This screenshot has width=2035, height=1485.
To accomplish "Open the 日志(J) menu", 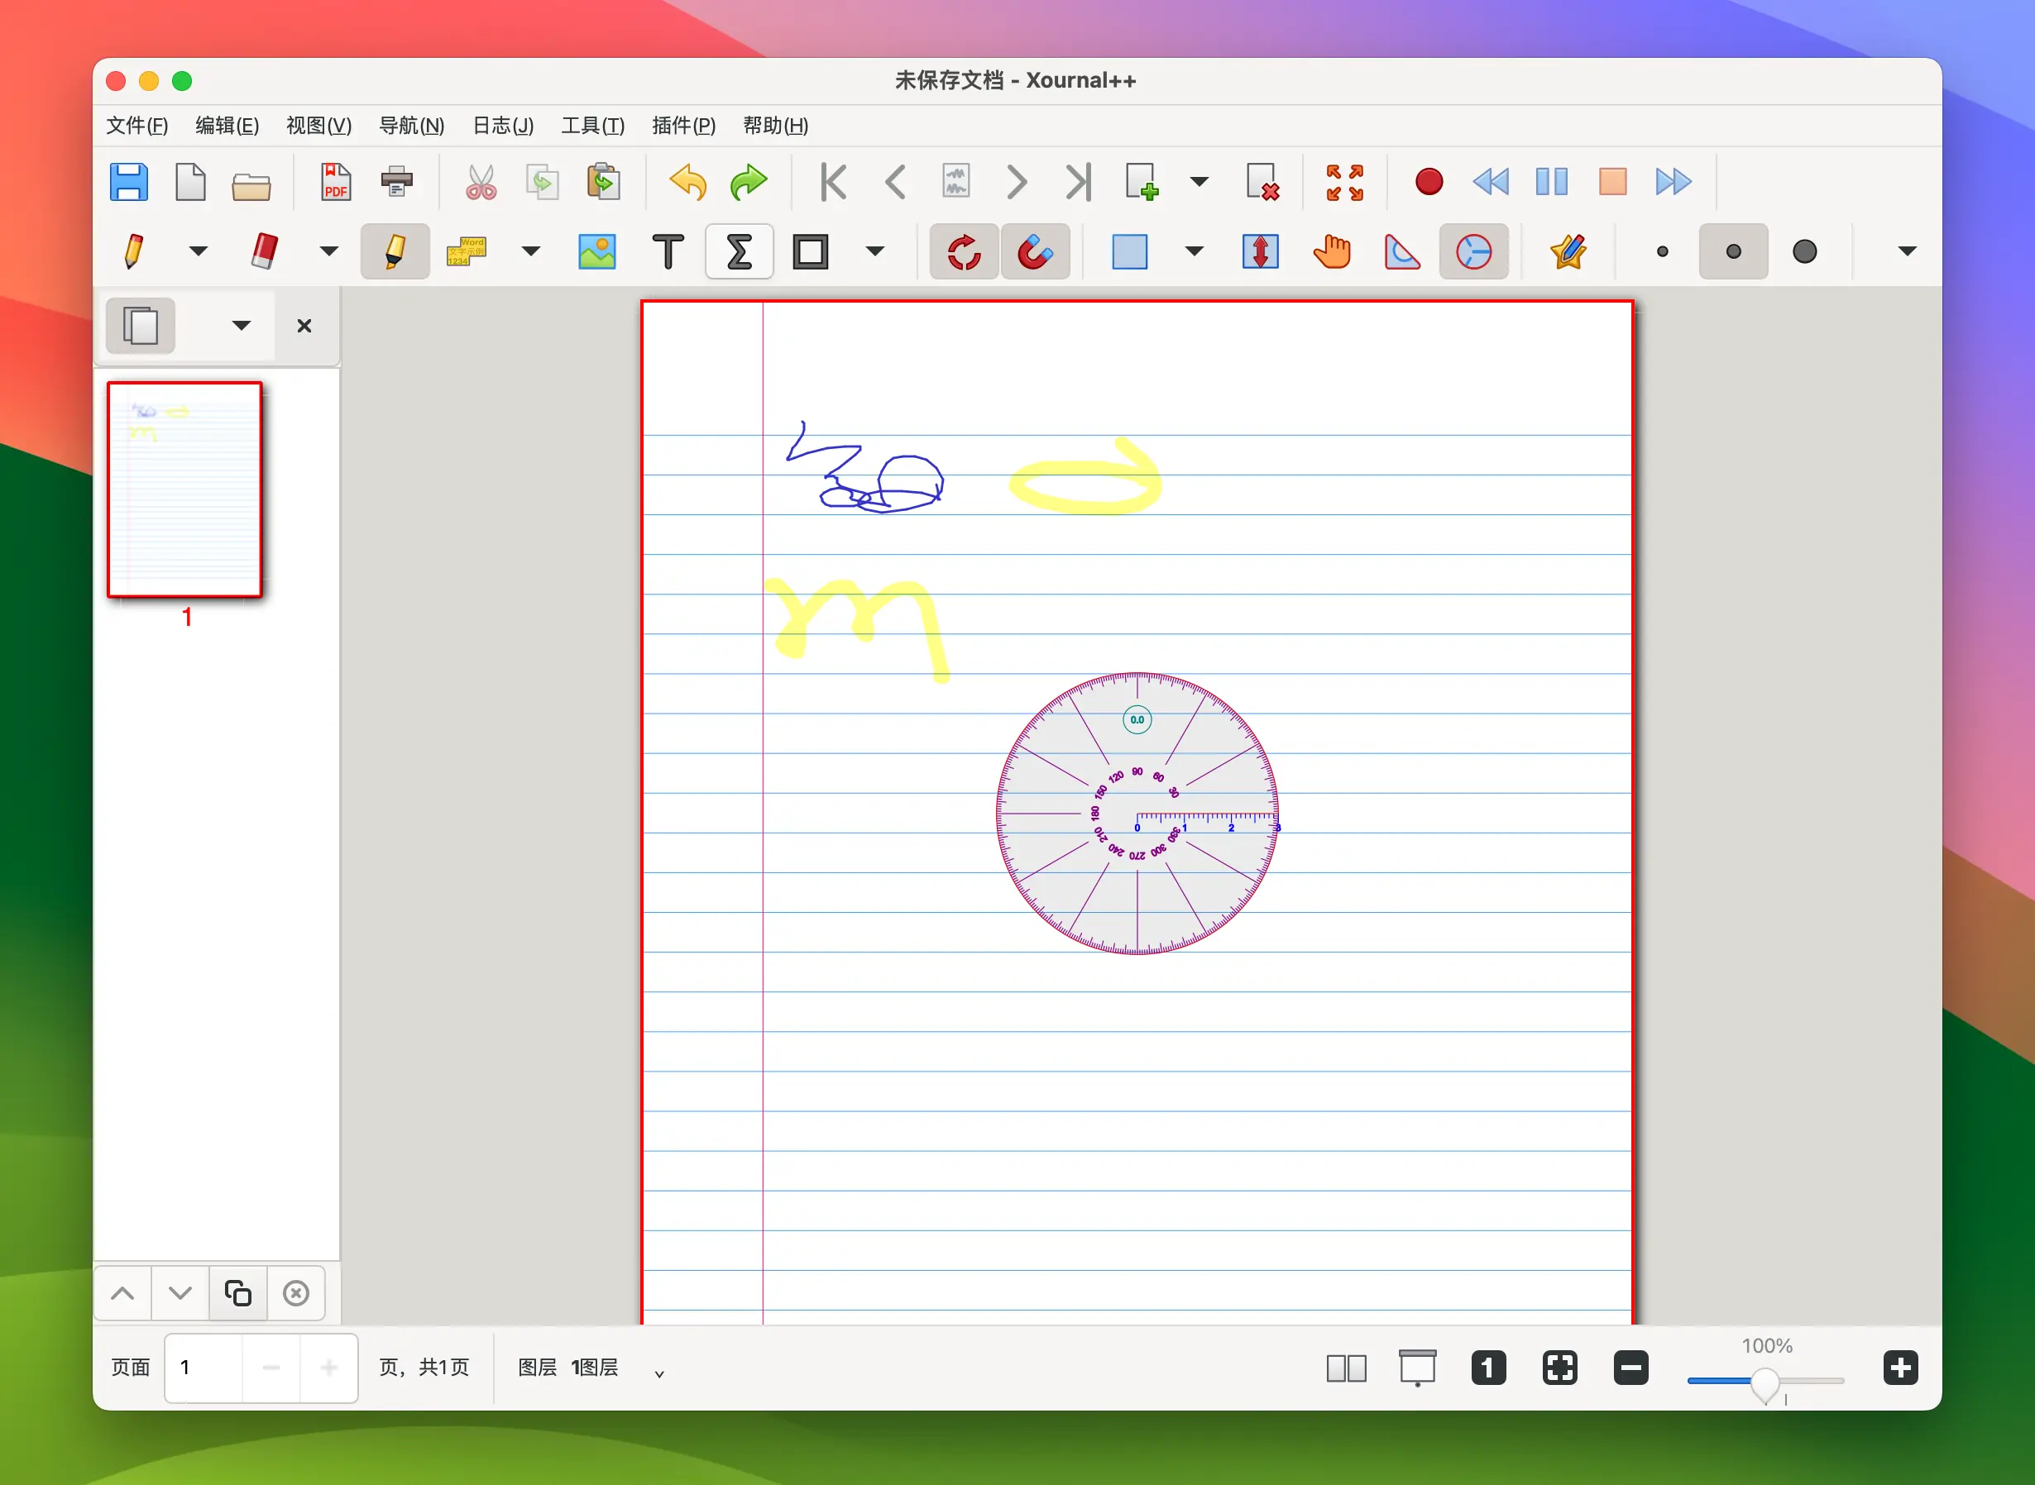I will click(503, 126).
